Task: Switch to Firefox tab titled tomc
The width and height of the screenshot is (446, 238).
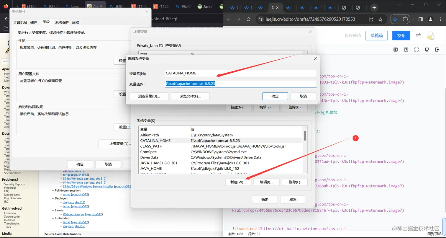Action: pyautogui.click(x=73, y=6)
